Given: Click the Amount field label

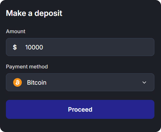Looking at the screenshot, I should pos(16,31).
